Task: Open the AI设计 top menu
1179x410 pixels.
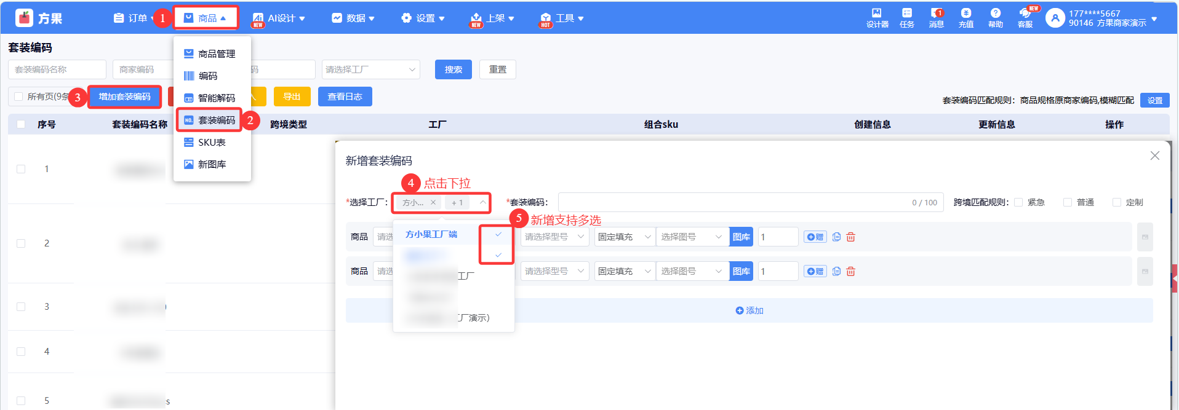Action: (x=279, y=18)
